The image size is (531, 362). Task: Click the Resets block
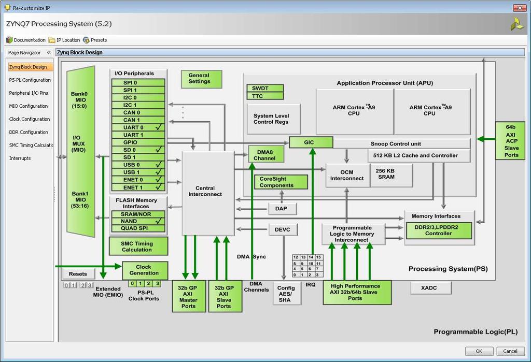(x=79, y=274)
